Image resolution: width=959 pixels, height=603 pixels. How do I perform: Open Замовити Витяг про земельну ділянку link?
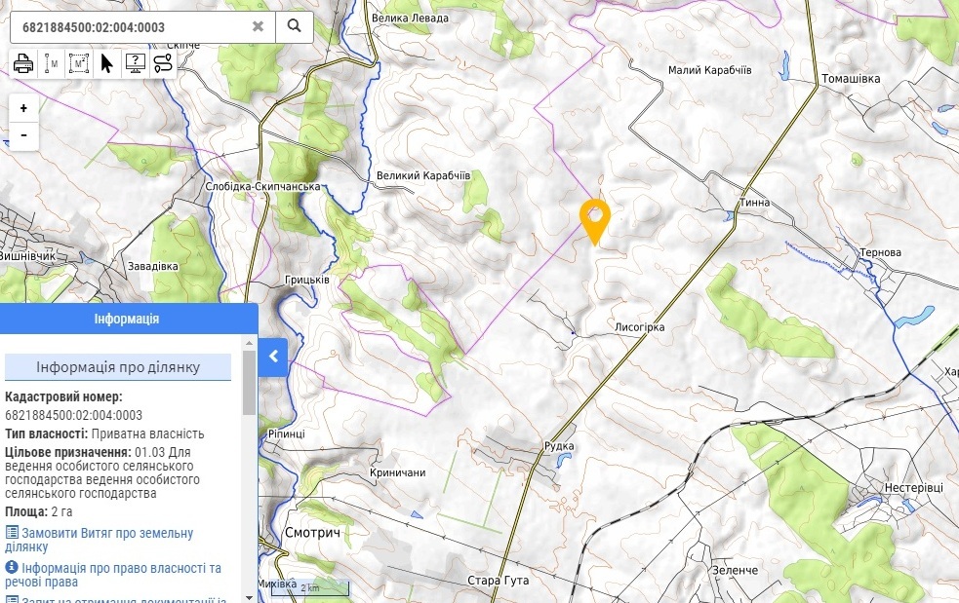tap(100, 540)
